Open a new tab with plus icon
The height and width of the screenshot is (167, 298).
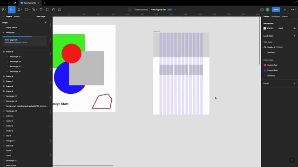44,3
